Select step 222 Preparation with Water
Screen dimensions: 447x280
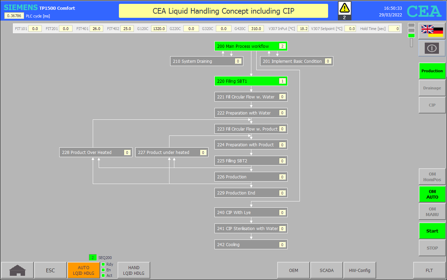point(251,113)
